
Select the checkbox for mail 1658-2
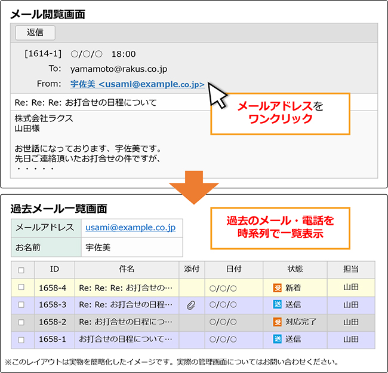(x=21, y=322)
